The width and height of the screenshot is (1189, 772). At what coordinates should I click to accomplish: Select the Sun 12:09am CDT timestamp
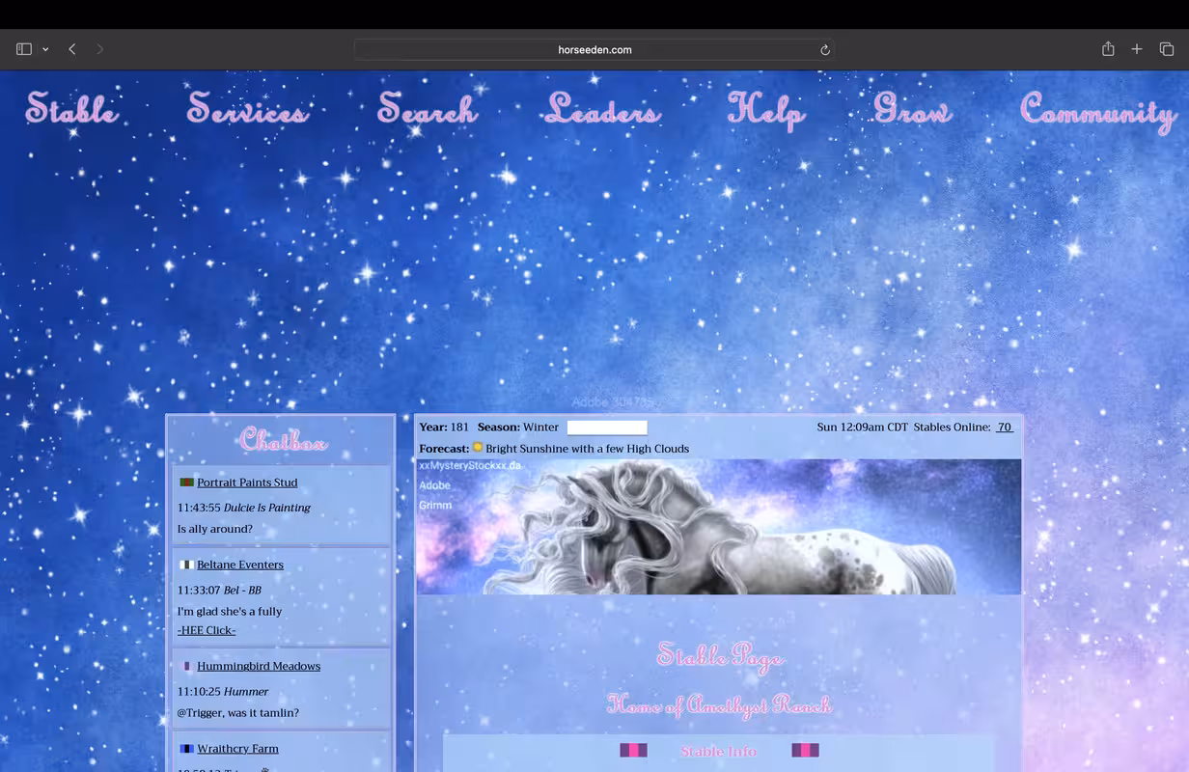862,427
